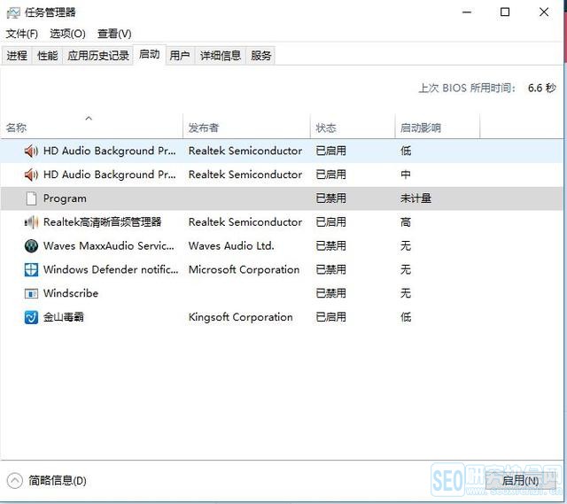Click the Task Manager title bar icon
Image resolution: width=567 pixels, height=504 pixels.
coord(13,12)
